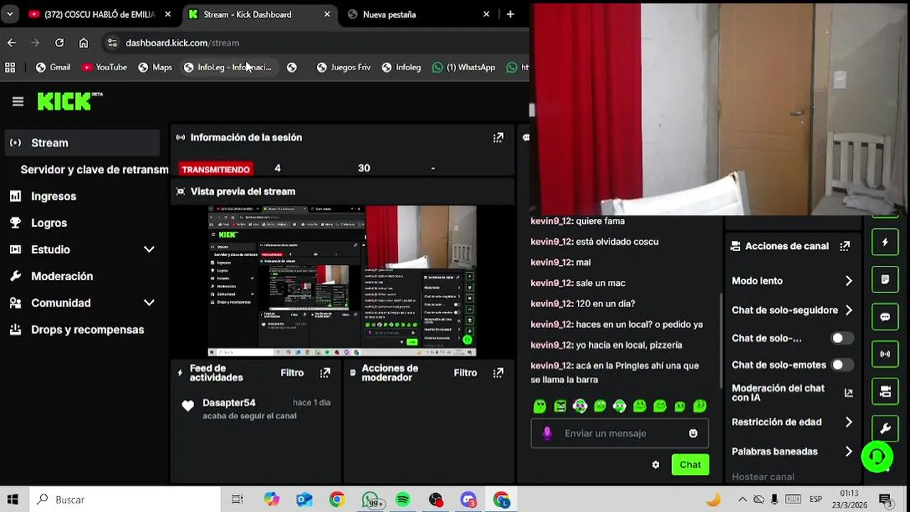Close the Stream - Kick Dashboard tab

(x=327, y=14)
